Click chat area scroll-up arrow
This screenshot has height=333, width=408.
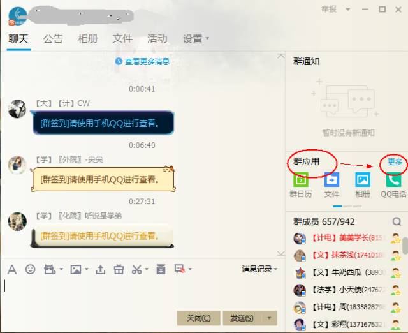click(280, 56)
